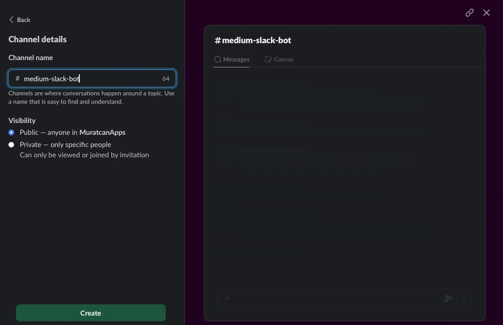
Task: Click the plus attachment icon in composer
Action: (x=227, y=298)
